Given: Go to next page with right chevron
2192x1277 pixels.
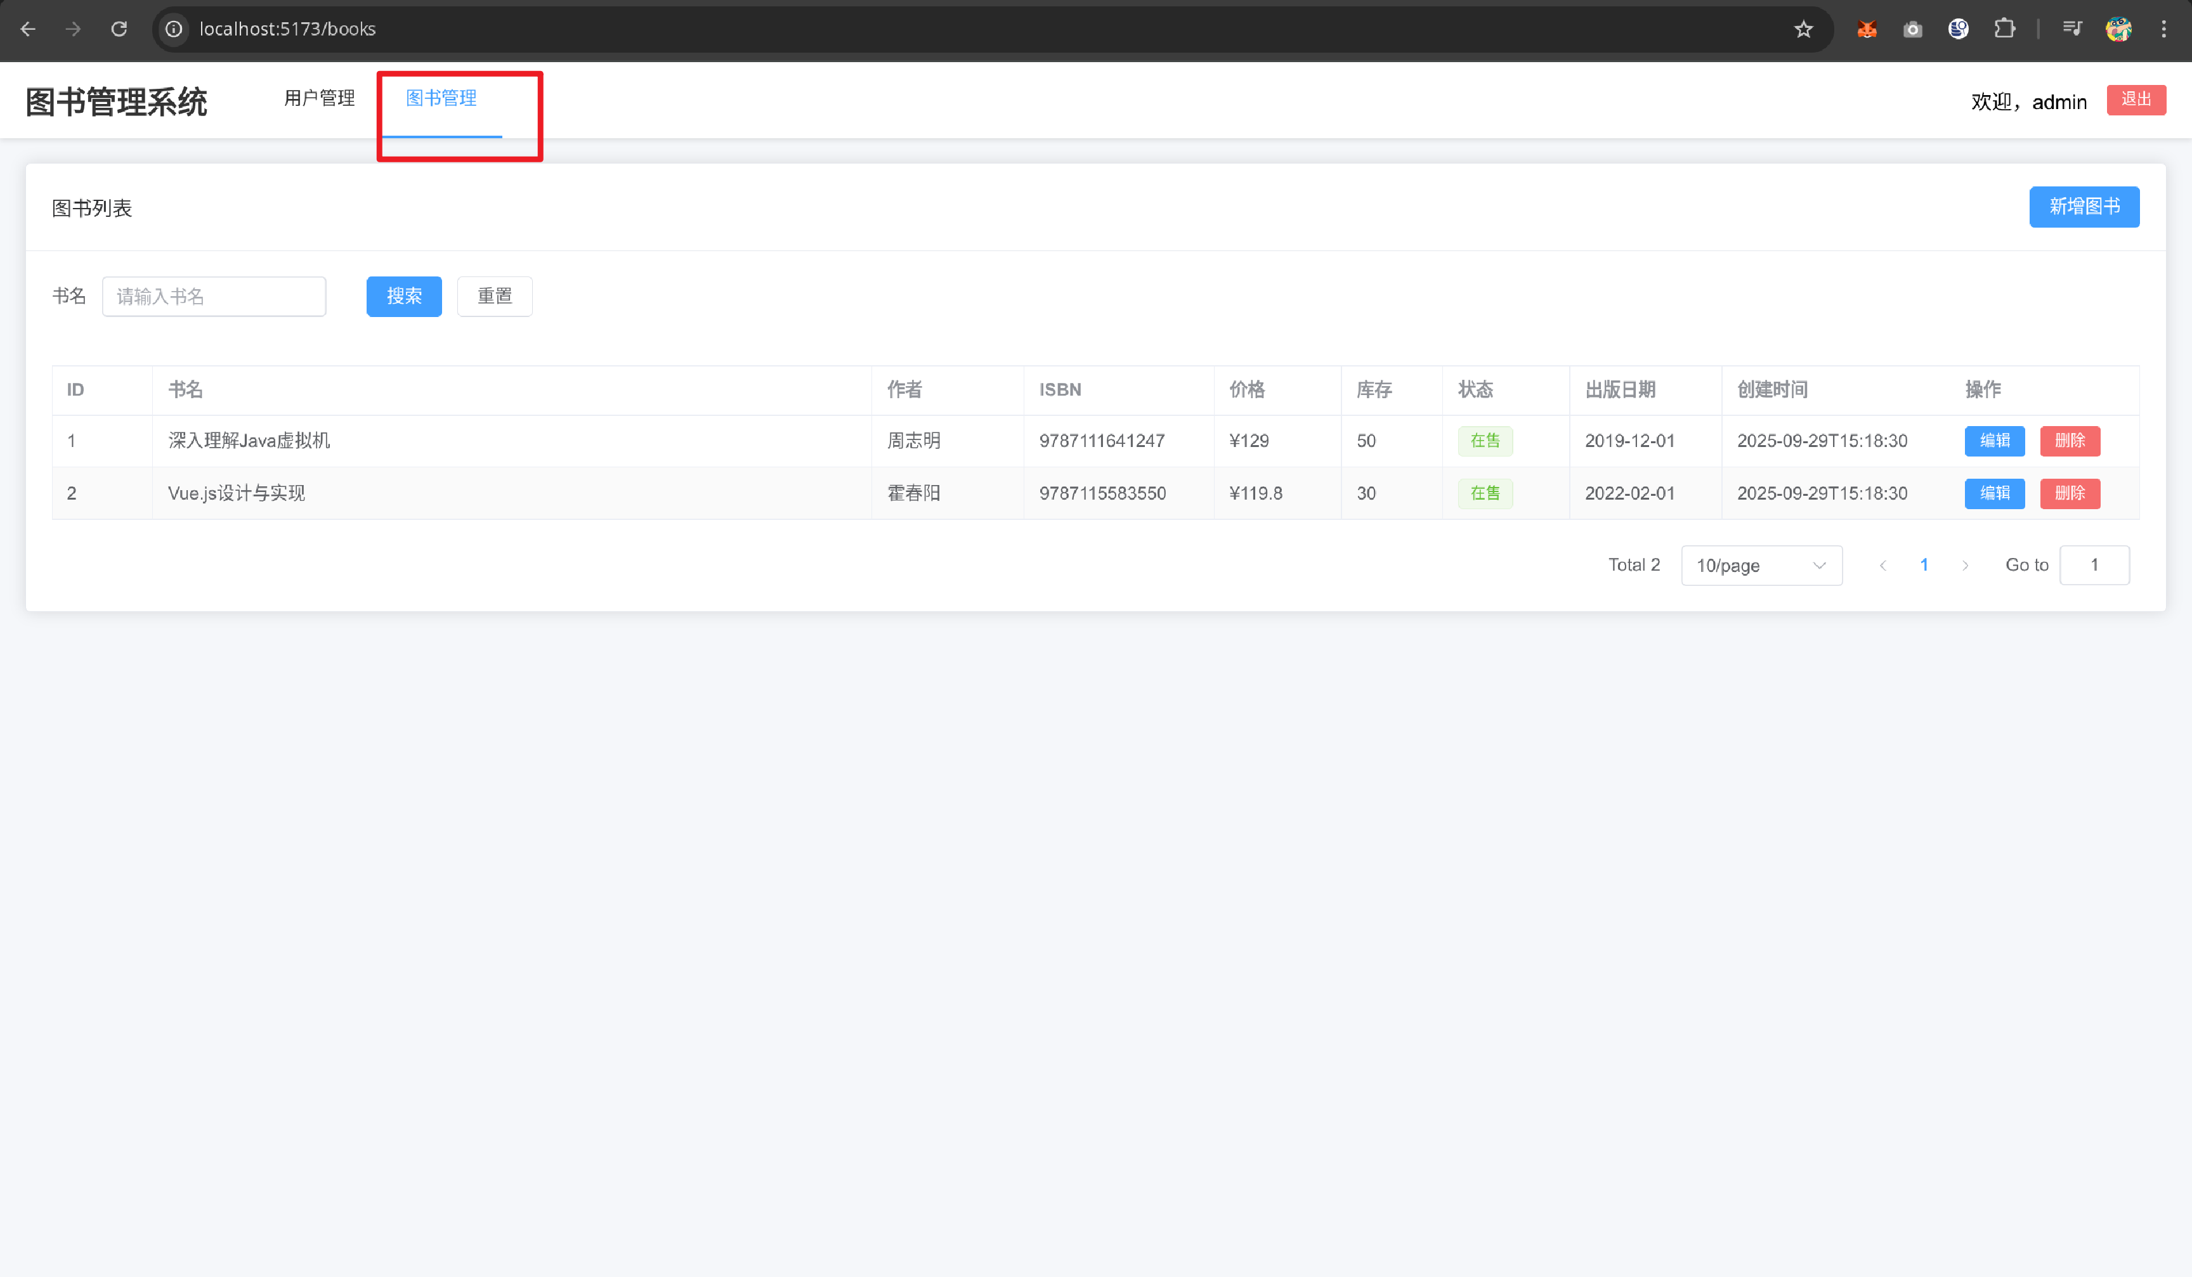Looking at the screenshot, I should [x=1965, y=565].
